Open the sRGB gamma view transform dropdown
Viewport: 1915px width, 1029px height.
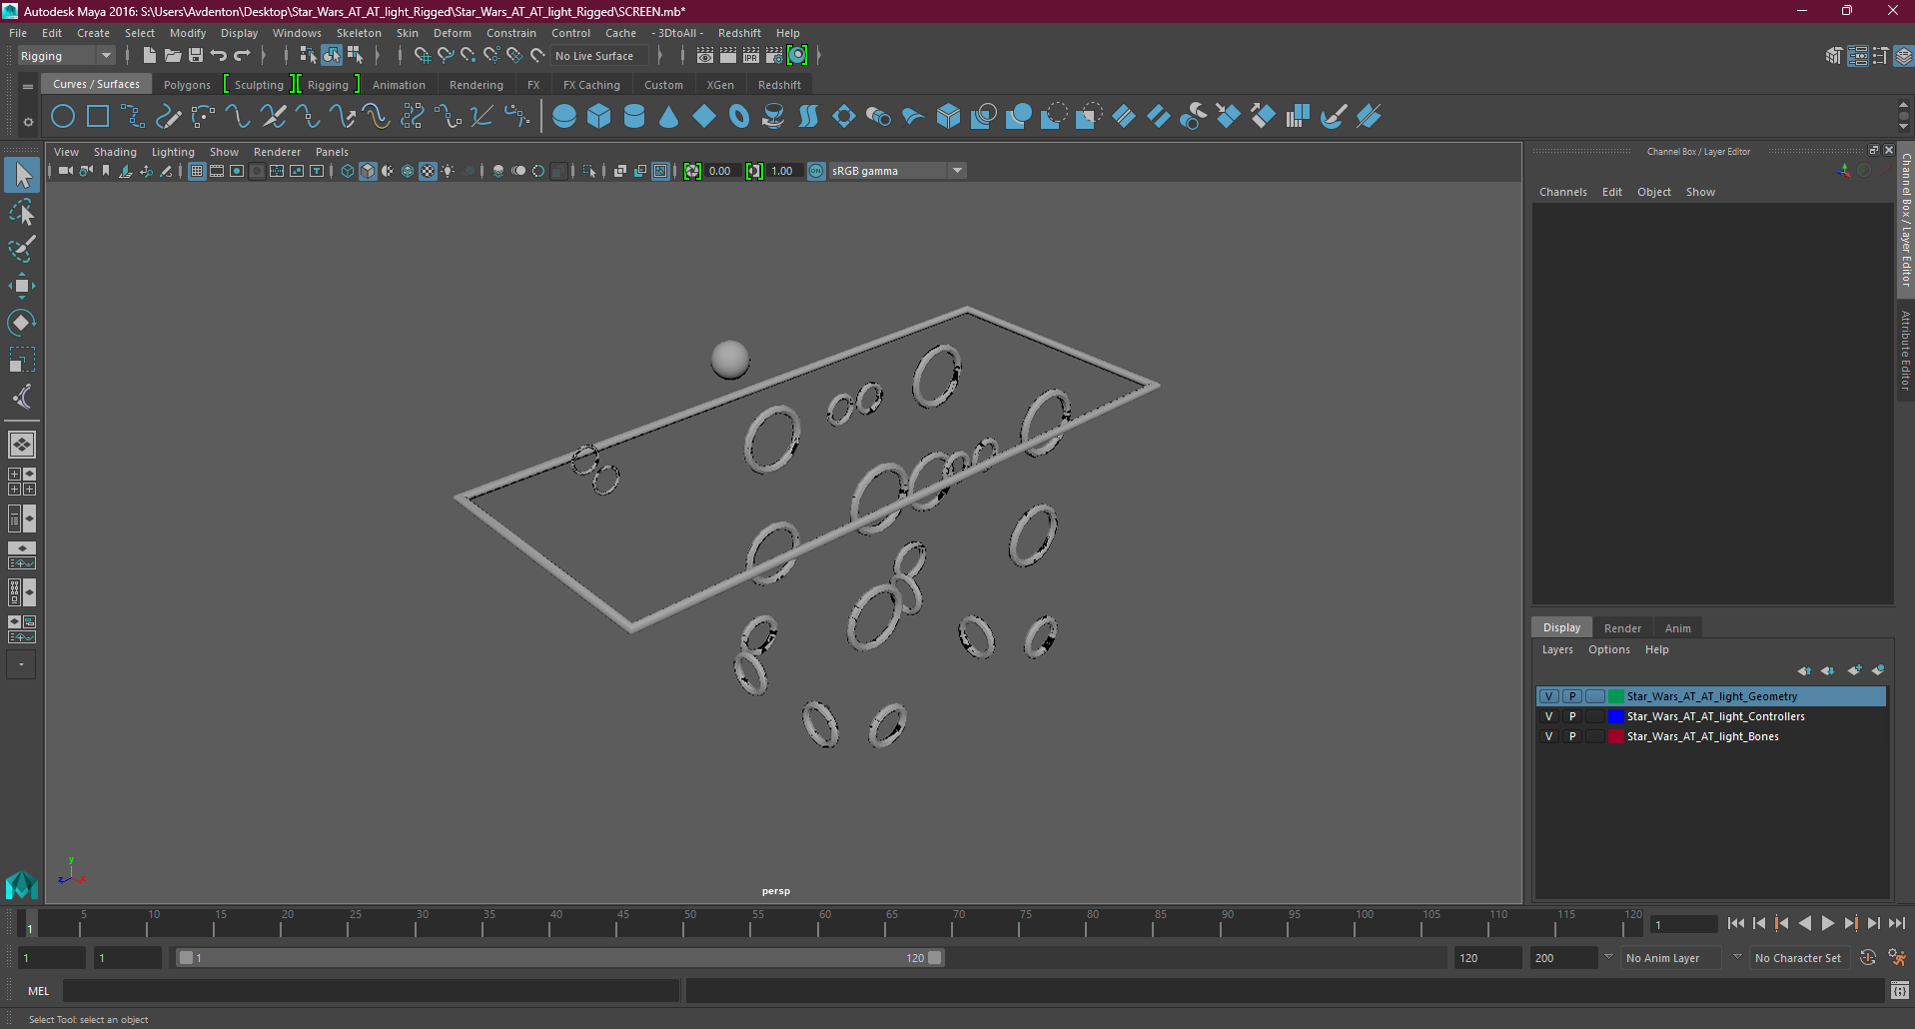point(897,171)
